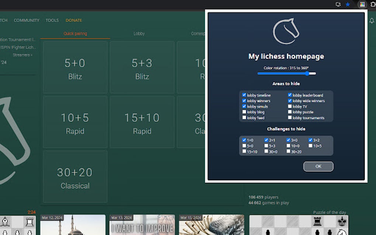The height and width of the screenshot is (235, 376).
Task: Check the 30+0 challenge checkbox
Action: coord(266,151)
